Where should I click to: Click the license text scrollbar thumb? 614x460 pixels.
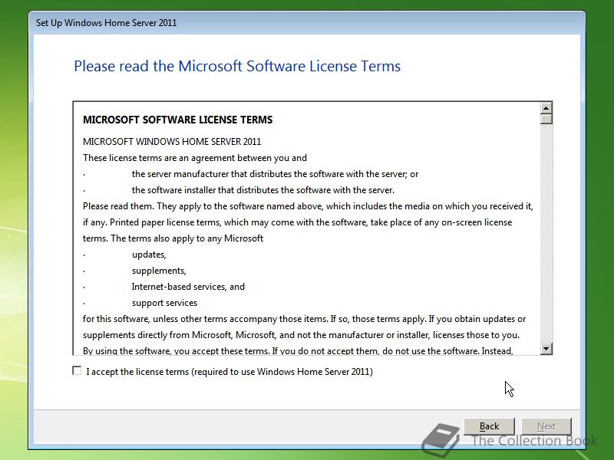546,119
